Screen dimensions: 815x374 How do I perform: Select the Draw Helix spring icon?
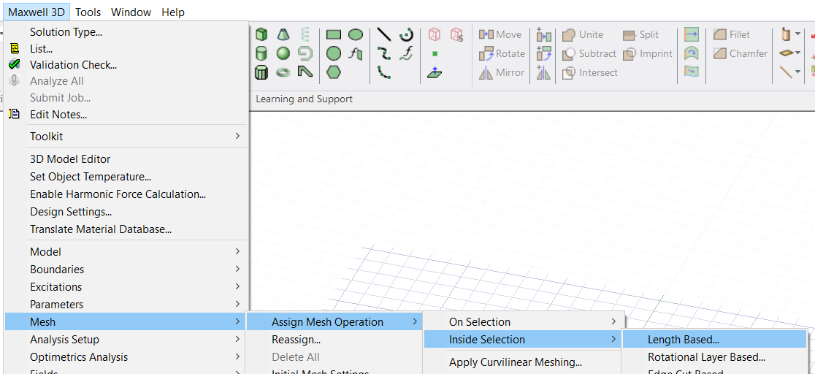tap(305, 35)
